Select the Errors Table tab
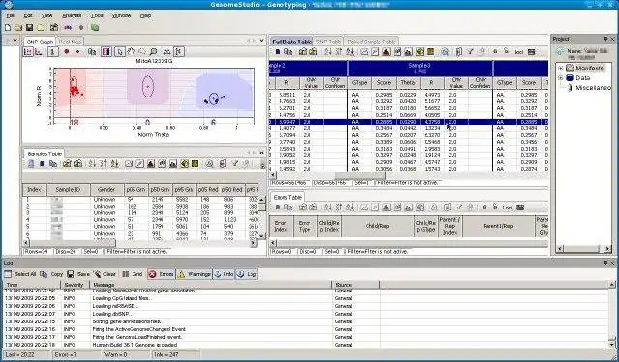 [287, 197]
